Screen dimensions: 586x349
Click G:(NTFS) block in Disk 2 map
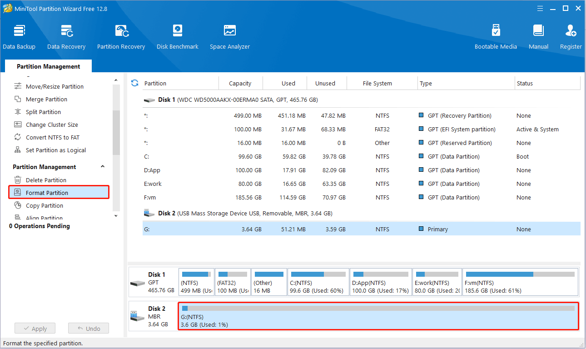[x=378, y=316]
